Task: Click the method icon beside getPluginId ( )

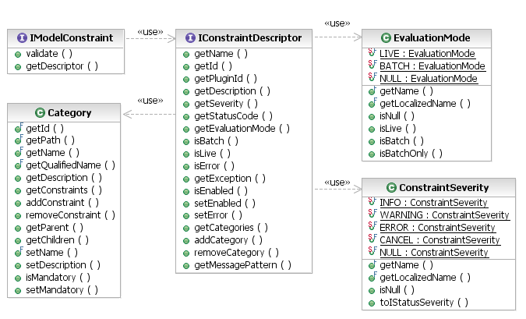Action: (x=186, y=80)
